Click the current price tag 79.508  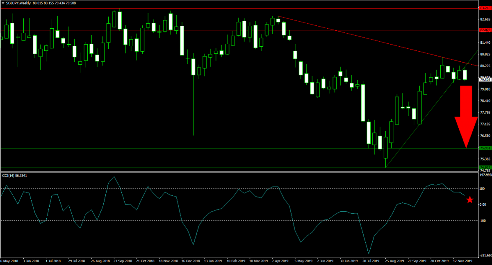click(x=485, y=80)
